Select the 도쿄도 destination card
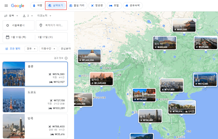Image resolution: width=218 pixels, height=139 pixels. click(35, 100)
